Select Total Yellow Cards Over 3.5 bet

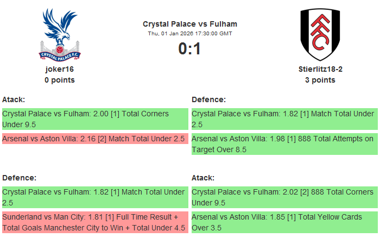[x=284, y=222]
